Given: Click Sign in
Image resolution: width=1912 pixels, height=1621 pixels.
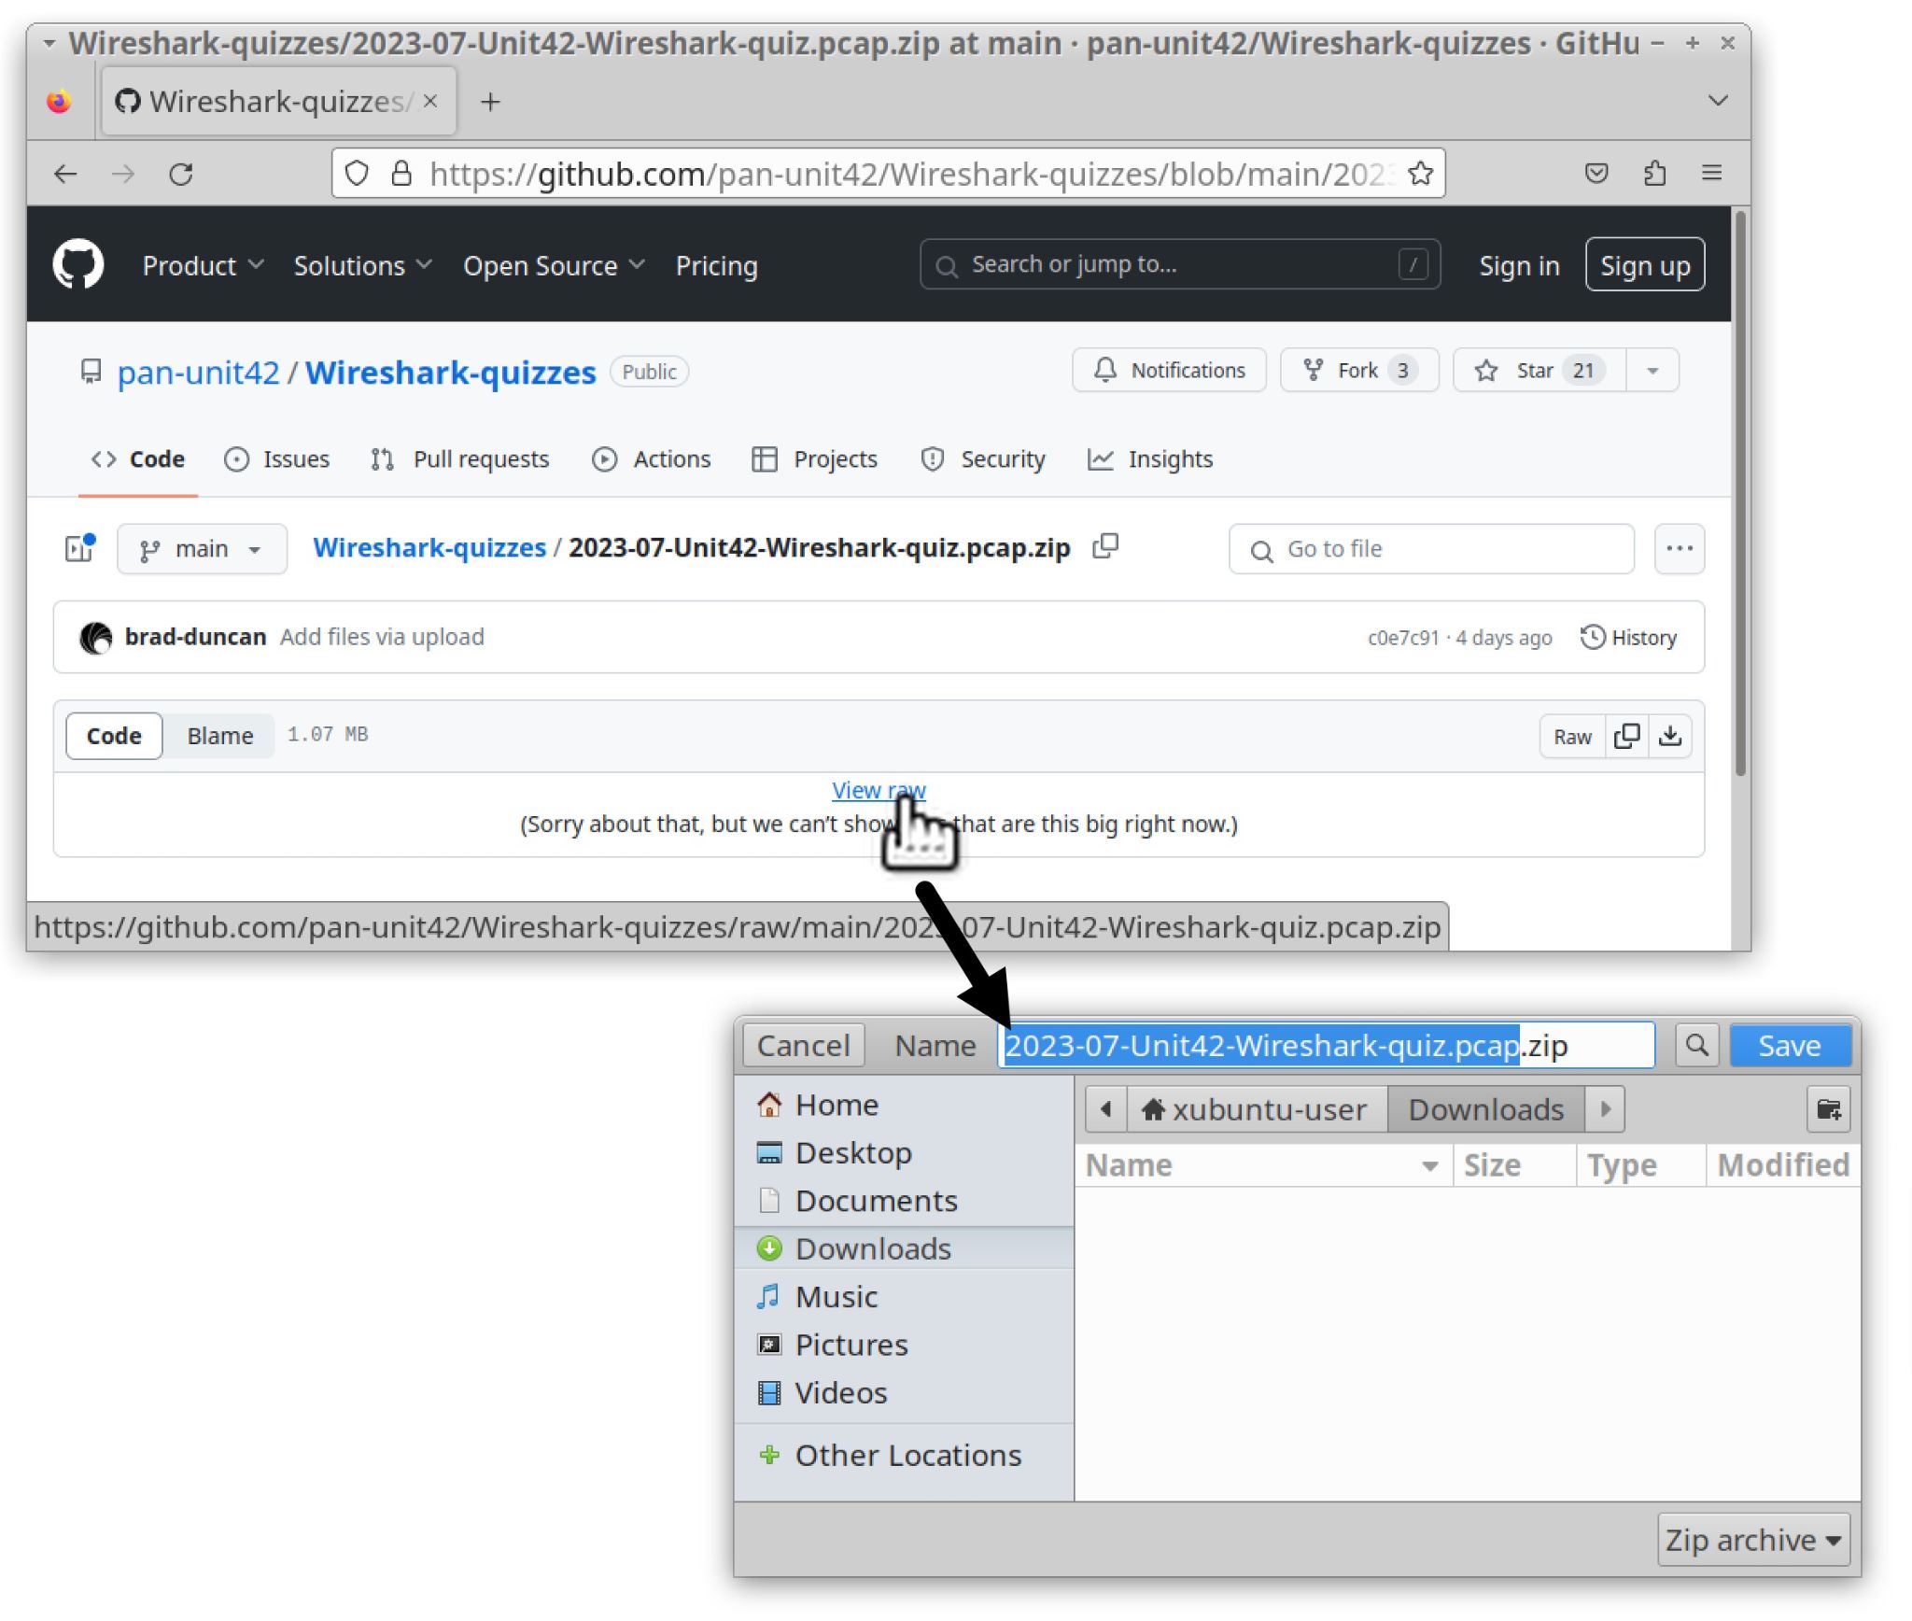Looking at the screenshot, I should 1519,266.
